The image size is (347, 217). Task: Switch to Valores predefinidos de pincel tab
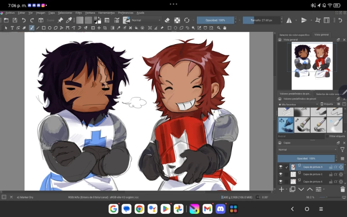295,94
